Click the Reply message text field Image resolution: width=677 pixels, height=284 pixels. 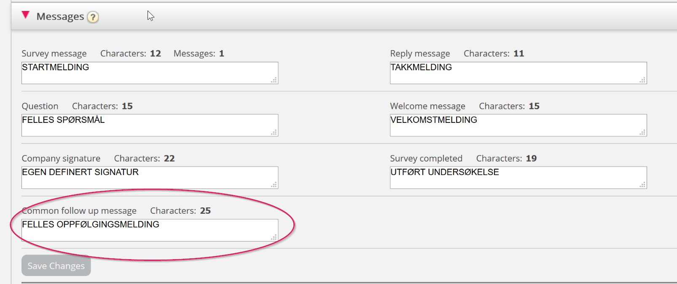[518, 73]
